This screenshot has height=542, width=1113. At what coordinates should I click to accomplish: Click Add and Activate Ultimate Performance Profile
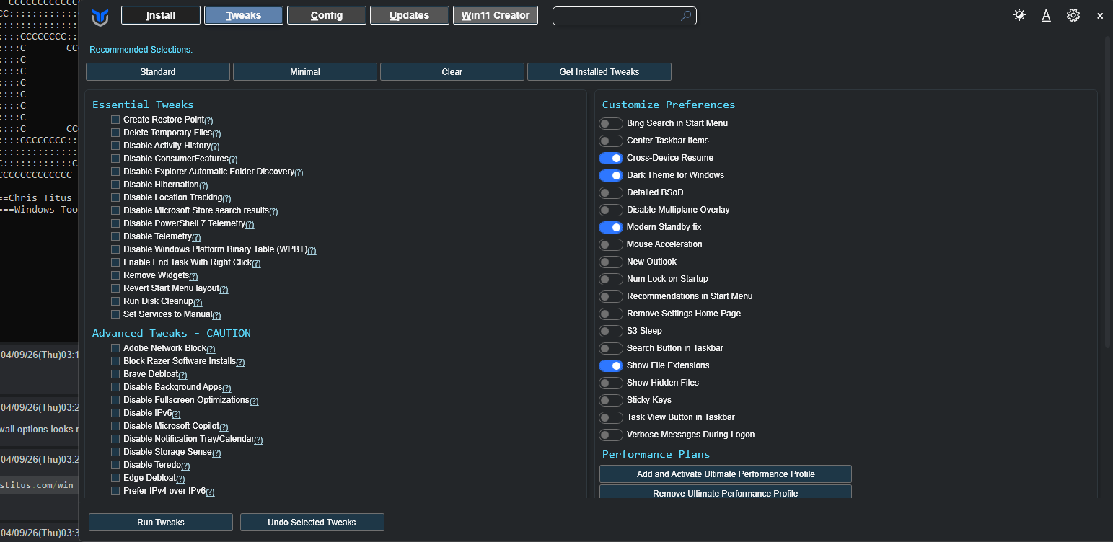726,474
